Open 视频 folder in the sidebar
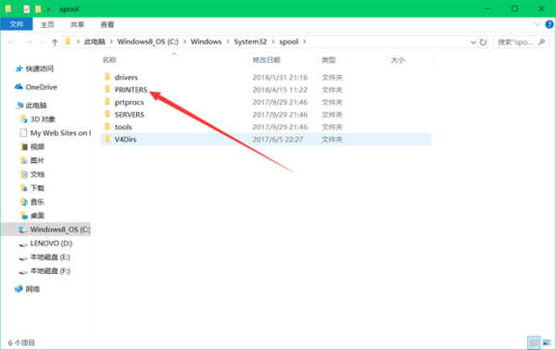Screen dimensions: 556x350 [x=37, y=146]
